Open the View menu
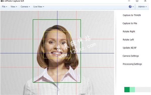Image resolution: width=151 pixels, height=95 pixels. pyautogui.click(x=14, y=7)
